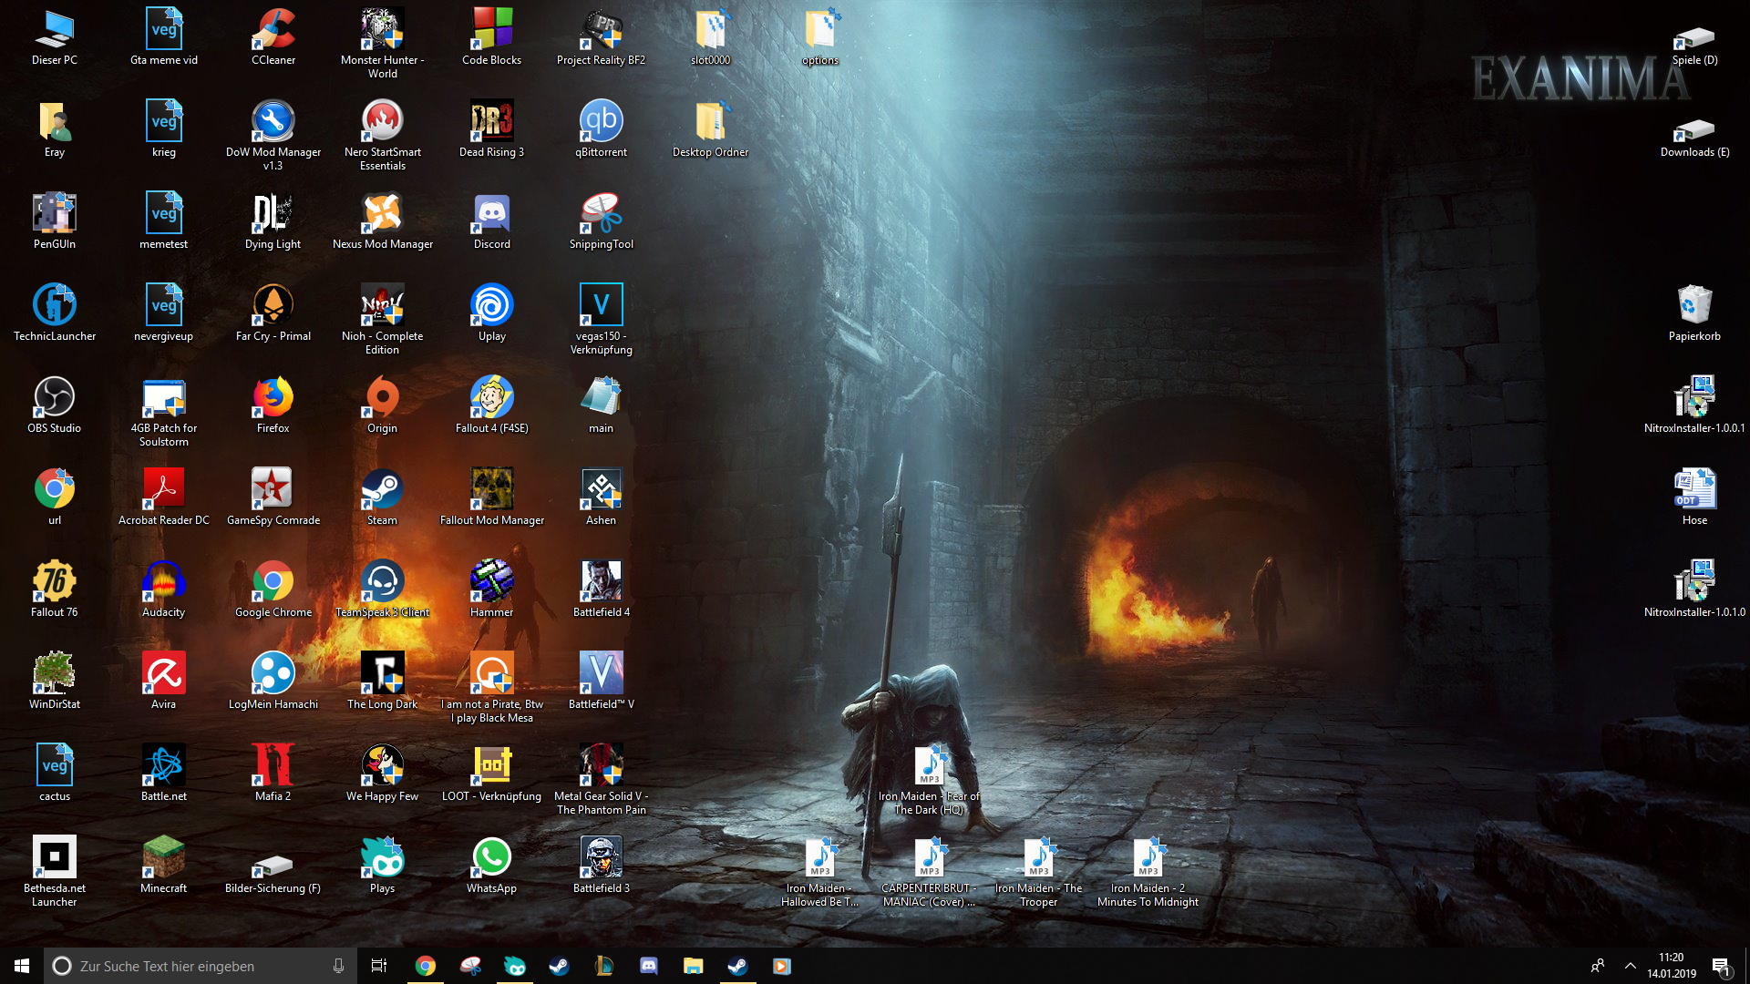Select the Project Reality BF2 shortcut
Screen dimensions: 1750x984
(602, 37)
